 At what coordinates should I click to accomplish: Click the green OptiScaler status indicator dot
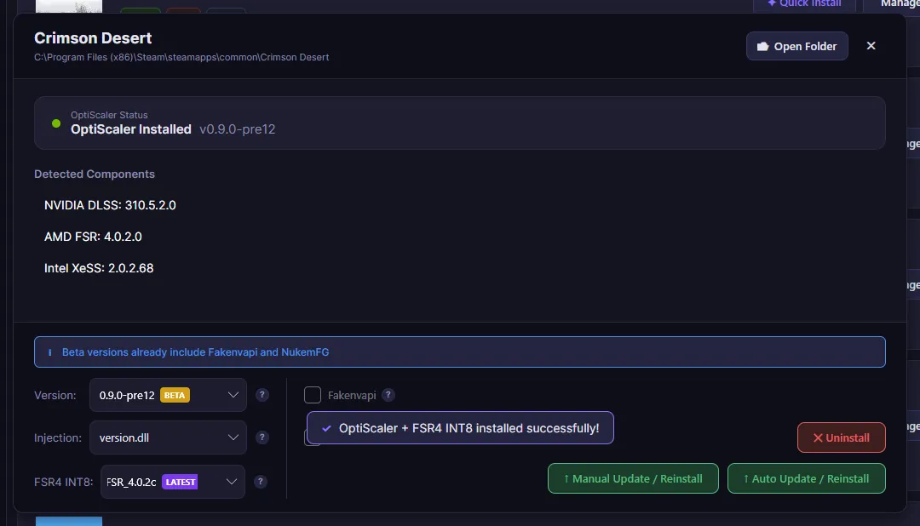pos(56,123)
